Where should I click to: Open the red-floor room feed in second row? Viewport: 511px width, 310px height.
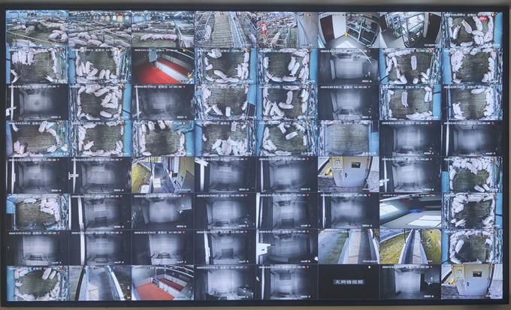tap(162, 66)
